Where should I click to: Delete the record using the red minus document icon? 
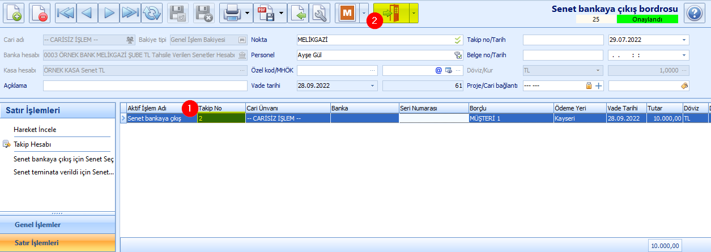[x=39, y=12]
